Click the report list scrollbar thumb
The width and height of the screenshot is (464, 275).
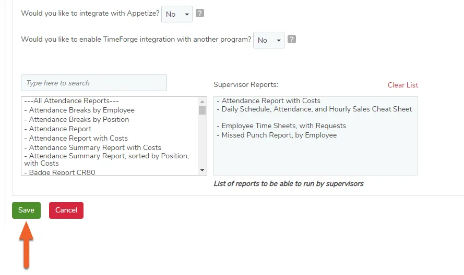pos(203,110)
